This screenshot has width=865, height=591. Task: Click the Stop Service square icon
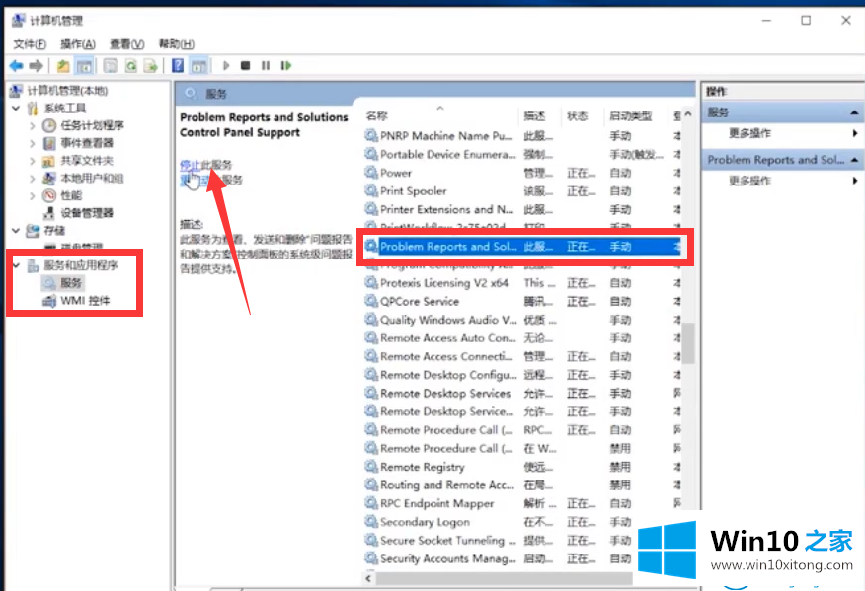[x=246, y=65]
